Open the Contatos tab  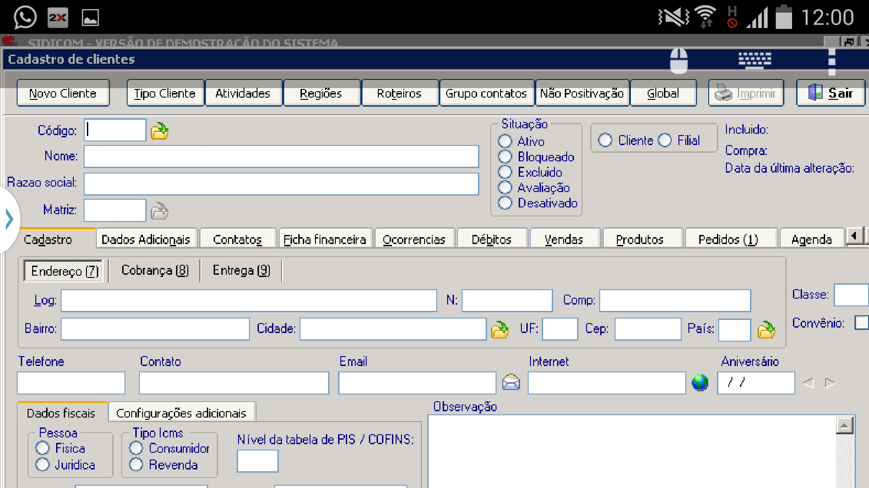pyautogui.click(x=237, y=239)
